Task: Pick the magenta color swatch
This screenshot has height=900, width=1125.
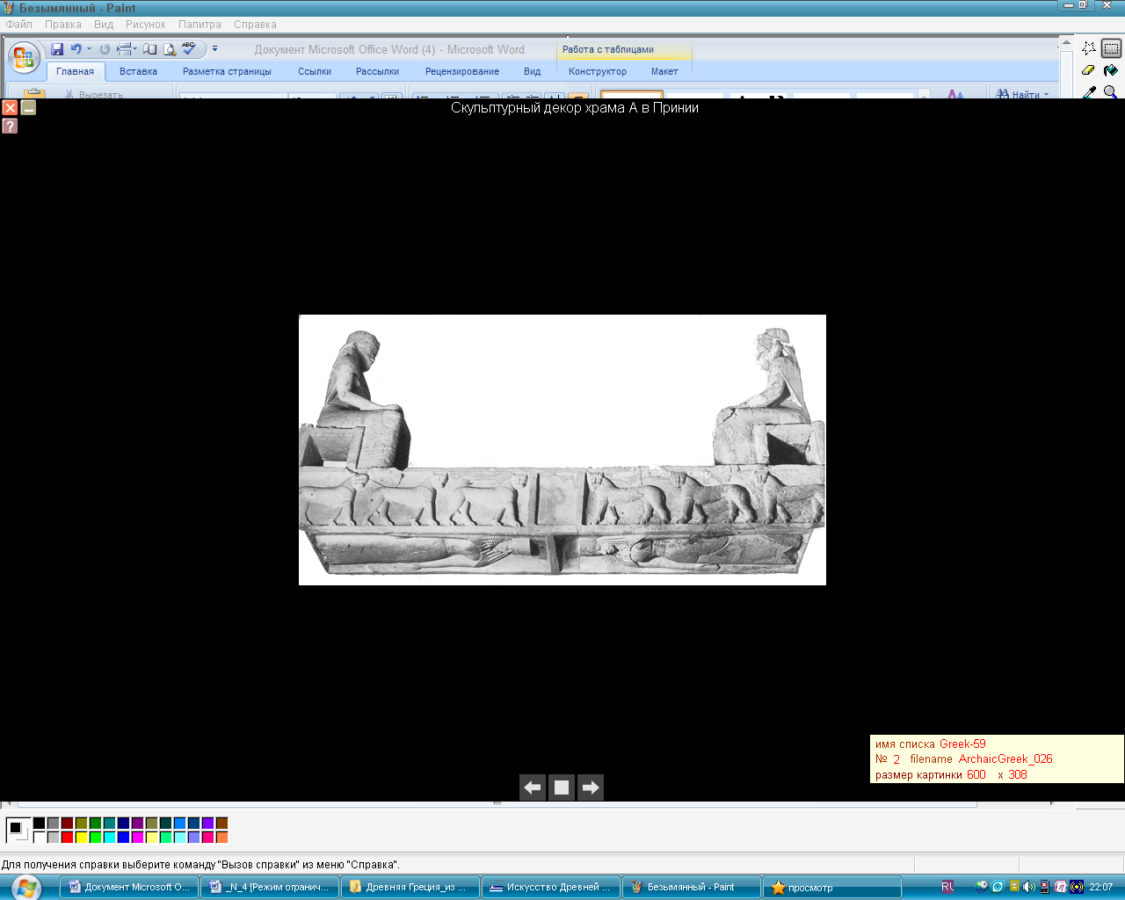Action: tap(137, 838)
